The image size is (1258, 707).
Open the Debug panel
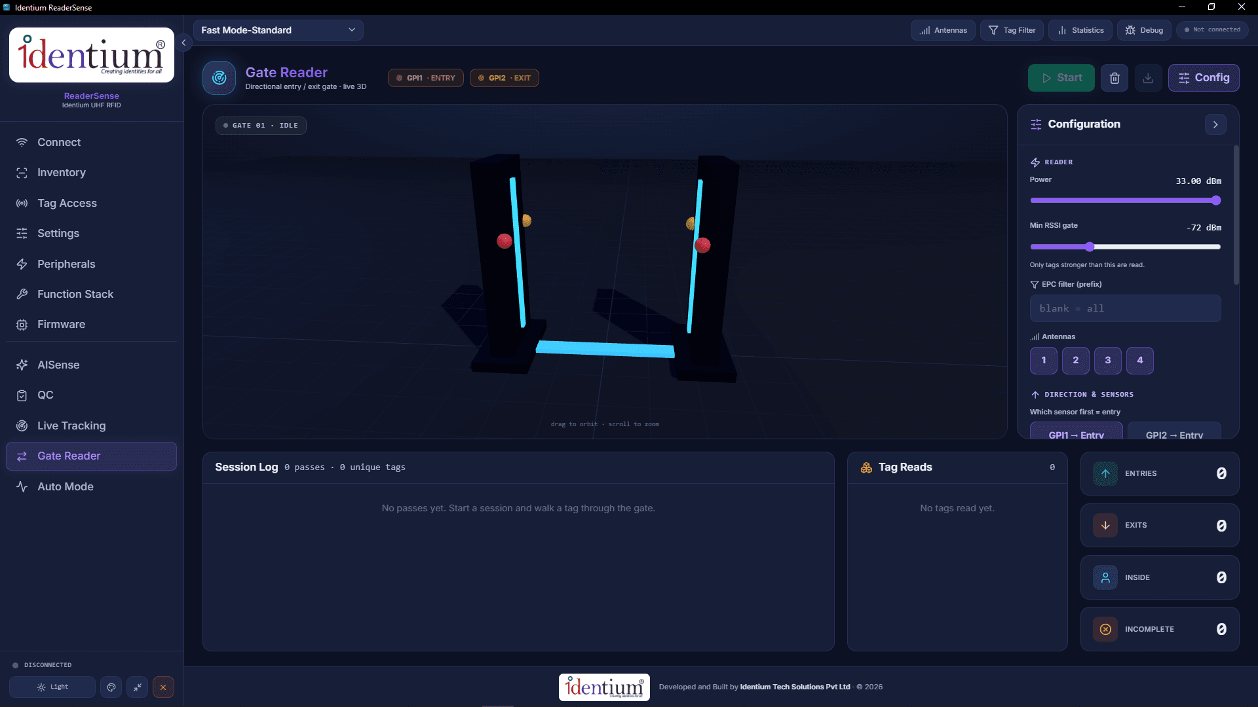[x=1144, y=30]
